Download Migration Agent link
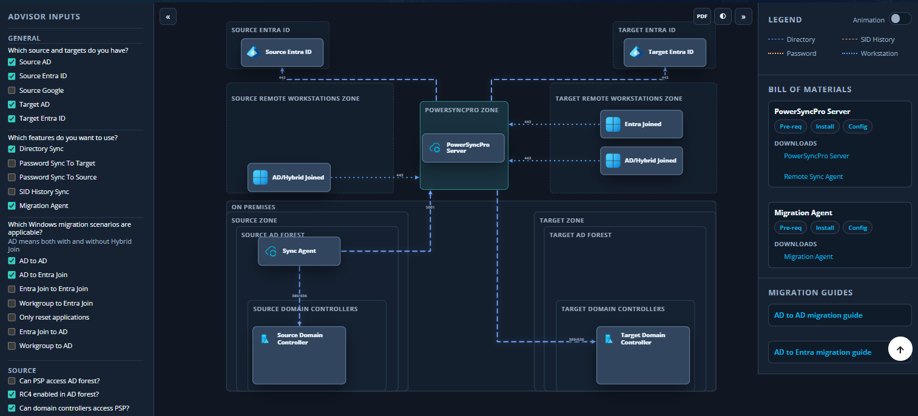Viewport: 918px width, 416px height. [808, 257]
